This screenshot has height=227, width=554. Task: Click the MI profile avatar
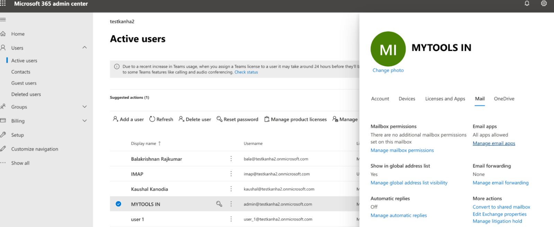388,49
